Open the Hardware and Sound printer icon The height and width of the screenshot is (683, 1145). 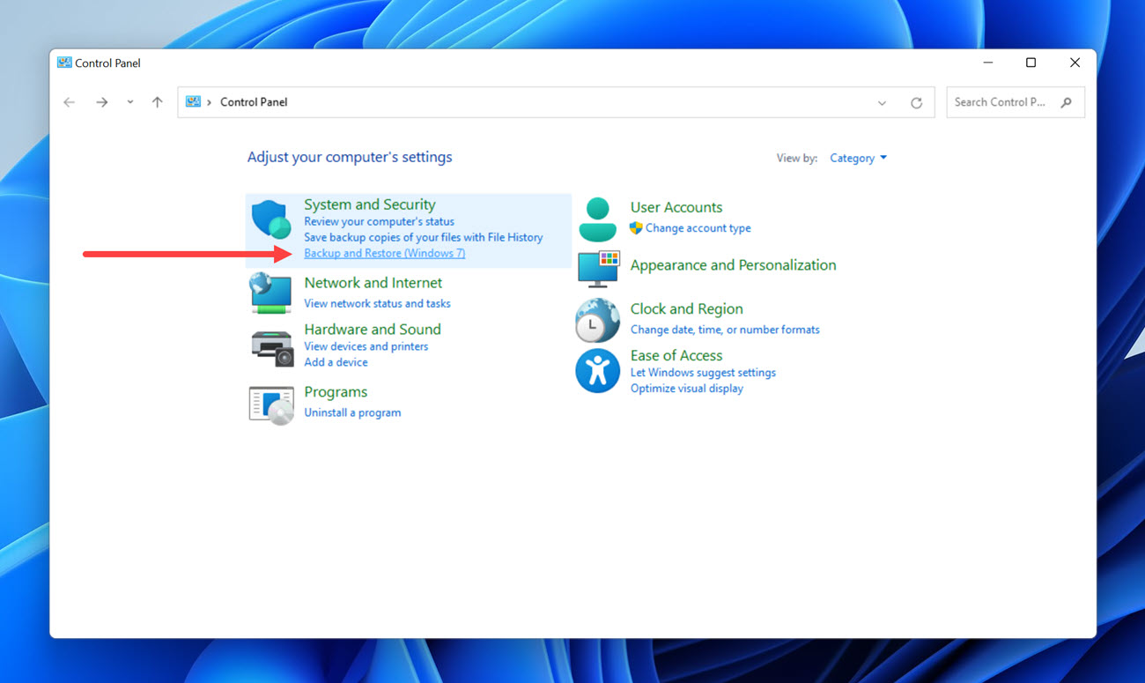tap(272, 348)
